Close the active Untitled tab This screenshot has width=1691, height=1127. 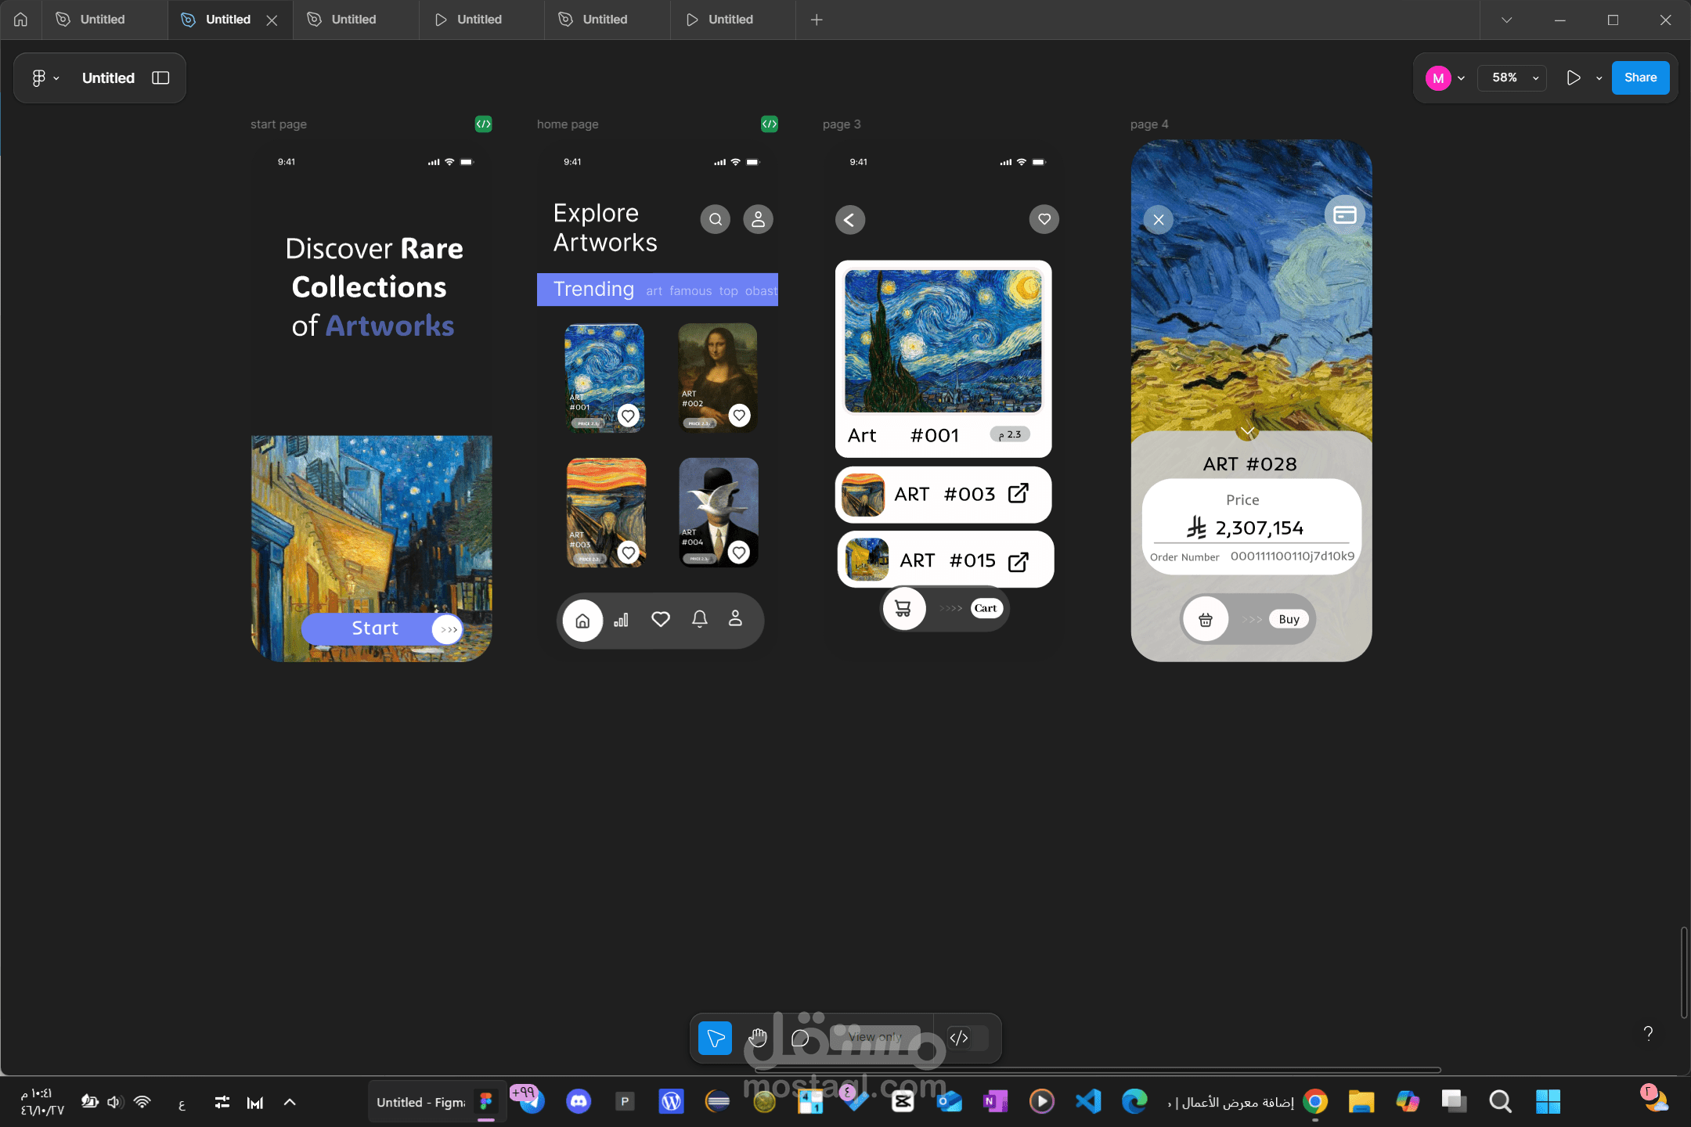pos(272,20)
